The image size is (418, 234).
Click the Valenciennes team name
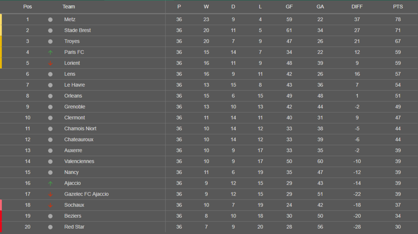coord(79,161)
